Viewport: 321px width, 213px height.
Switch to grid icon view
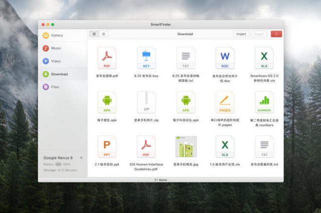(x=94, y=34)
